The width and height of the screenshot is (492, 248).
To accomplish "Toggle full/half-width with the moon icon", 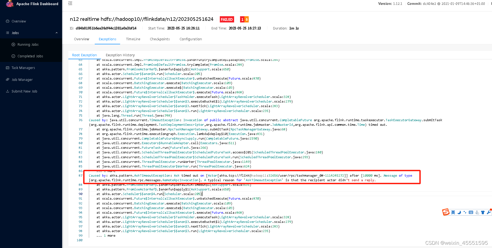I will pyautogui.click(x=459, y=212).
